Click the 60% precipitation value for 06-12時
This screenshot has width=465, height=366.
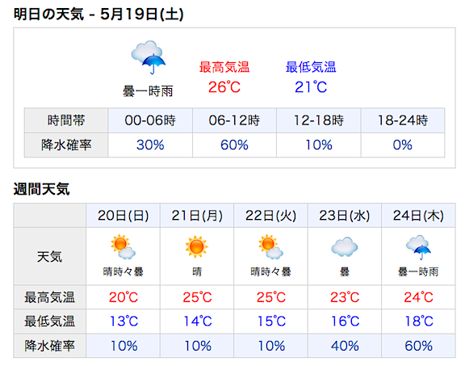[234, 145]
